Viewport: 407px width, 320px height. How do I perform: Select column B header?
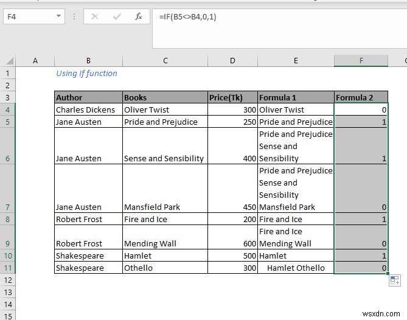pos(88,61)
